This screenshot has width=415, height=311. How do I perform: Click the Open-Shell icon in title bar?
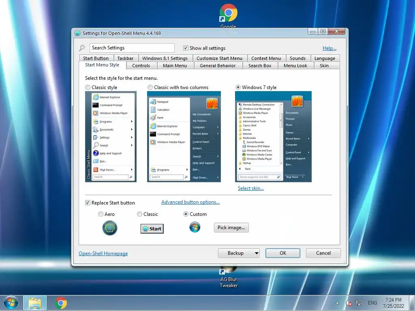click(x=77, y=33)
